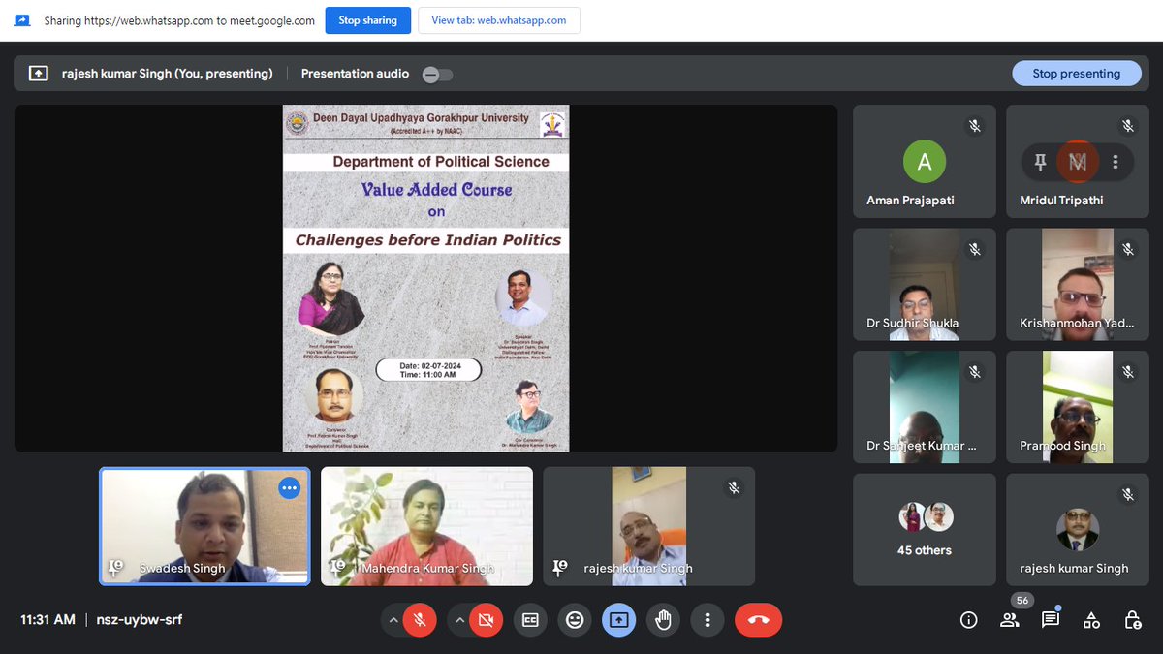Screen dimensions: 1163x654
Task: Click the pin icon on Mahendra Kumar Singh's tile
Action: click(x=338, y=568)
